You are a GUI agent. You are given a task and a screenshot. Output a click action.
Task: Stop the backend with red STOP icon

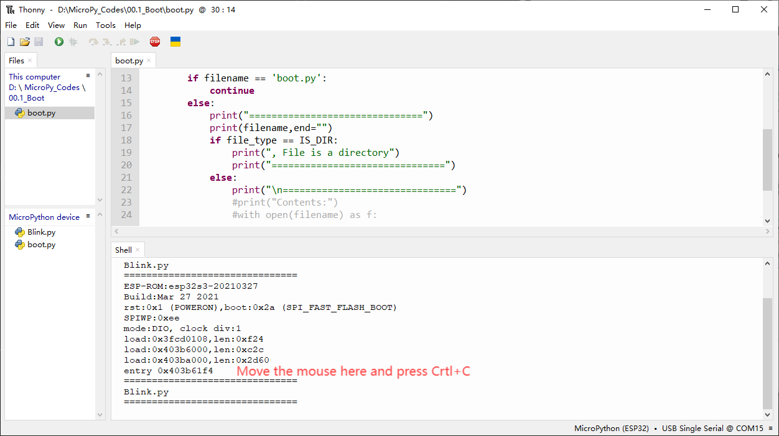click(x=155, y=42)
